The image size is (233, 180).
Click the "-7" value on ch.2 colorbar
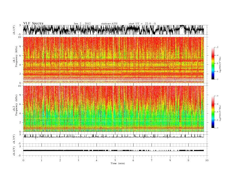click(217, 128)
